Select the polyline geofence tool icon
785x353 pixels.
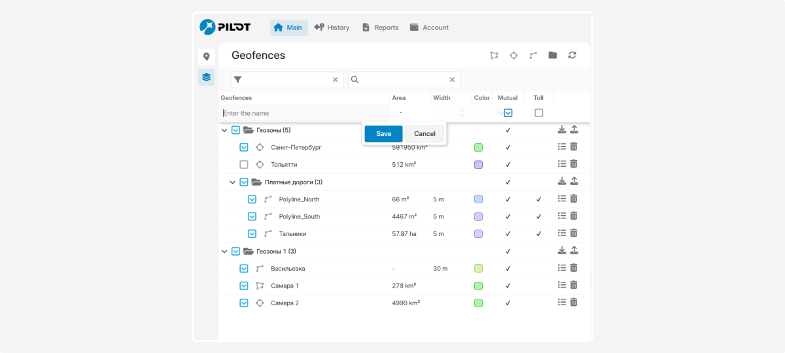click(533, 56)
